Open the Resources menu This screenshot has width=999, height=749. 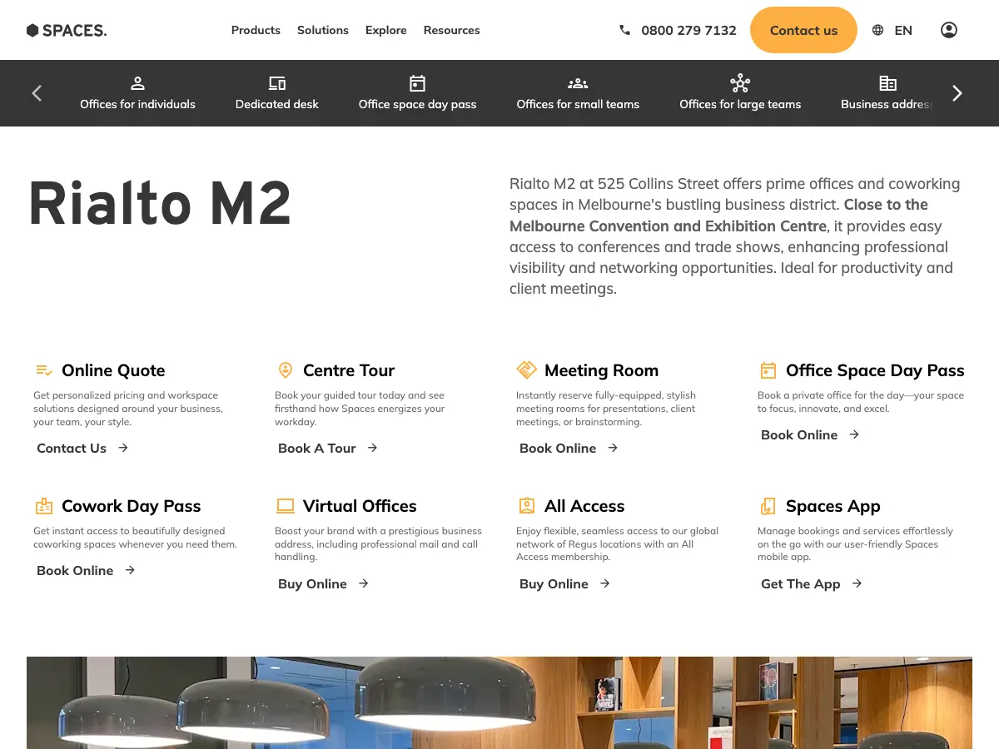click(x=452, y=30)
